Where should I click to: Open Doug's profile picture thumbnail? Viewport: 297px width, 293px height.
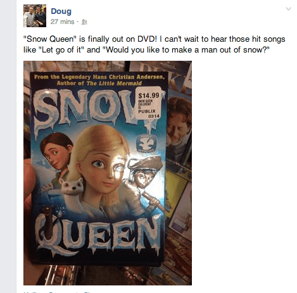pos(35,16)
